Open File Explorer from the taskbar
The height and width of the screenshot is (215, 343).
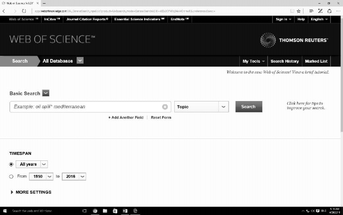pos(105,211)
